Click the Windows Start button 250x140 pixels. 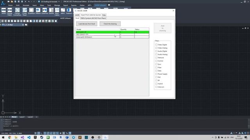[3, 137]
